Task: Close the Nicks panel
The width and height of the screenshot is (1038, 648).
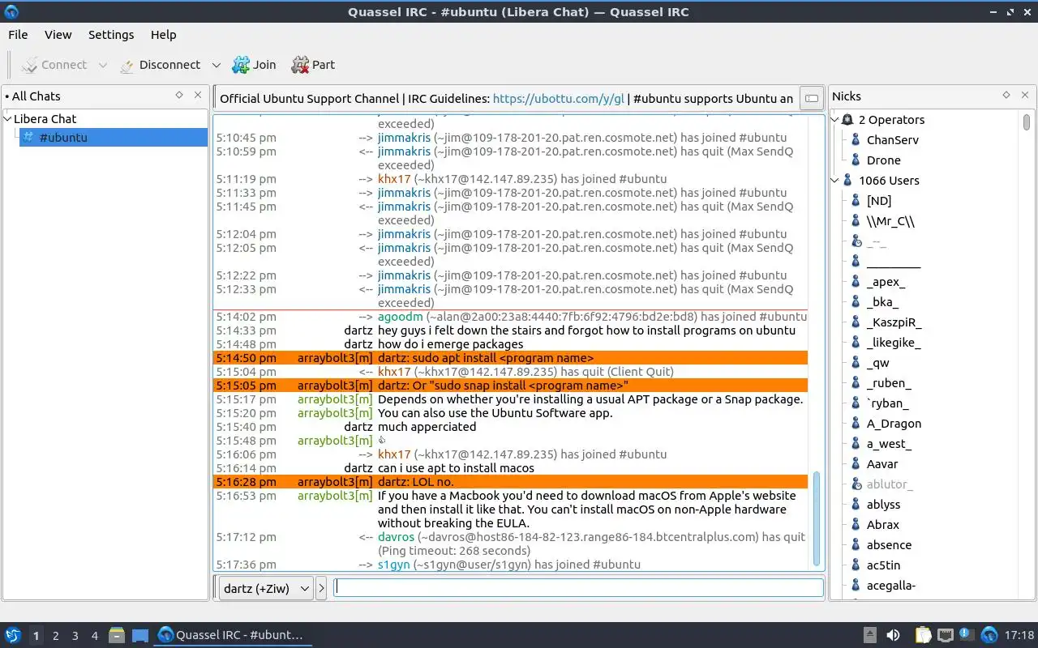Action: (1025, 96)
